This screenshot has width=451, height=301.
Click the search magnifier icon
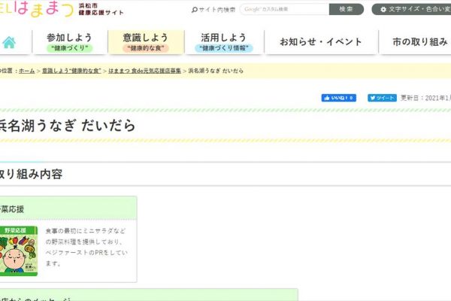click(195, 10)
